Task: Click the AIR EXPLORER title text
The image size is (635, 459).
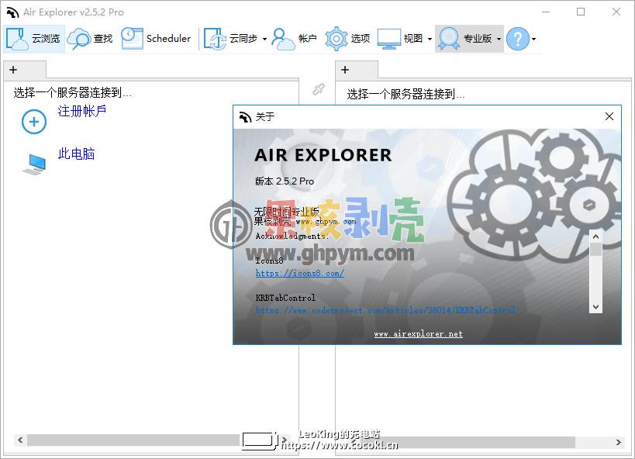Action: click(x=323, y=155)
